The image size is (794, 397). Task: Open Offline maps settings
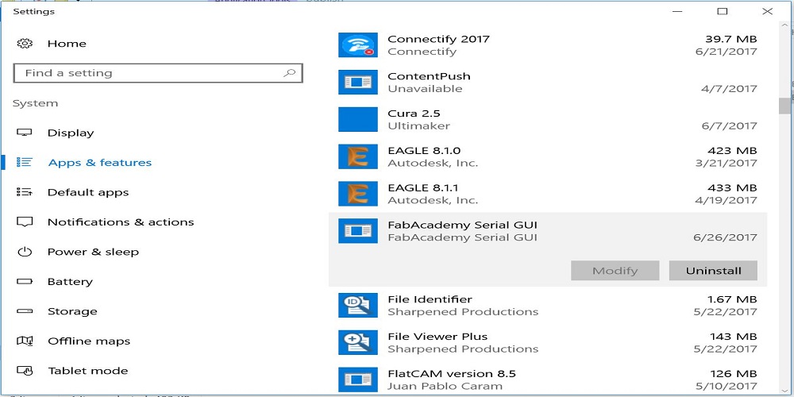pyautogui.click(x=89, y=341)
